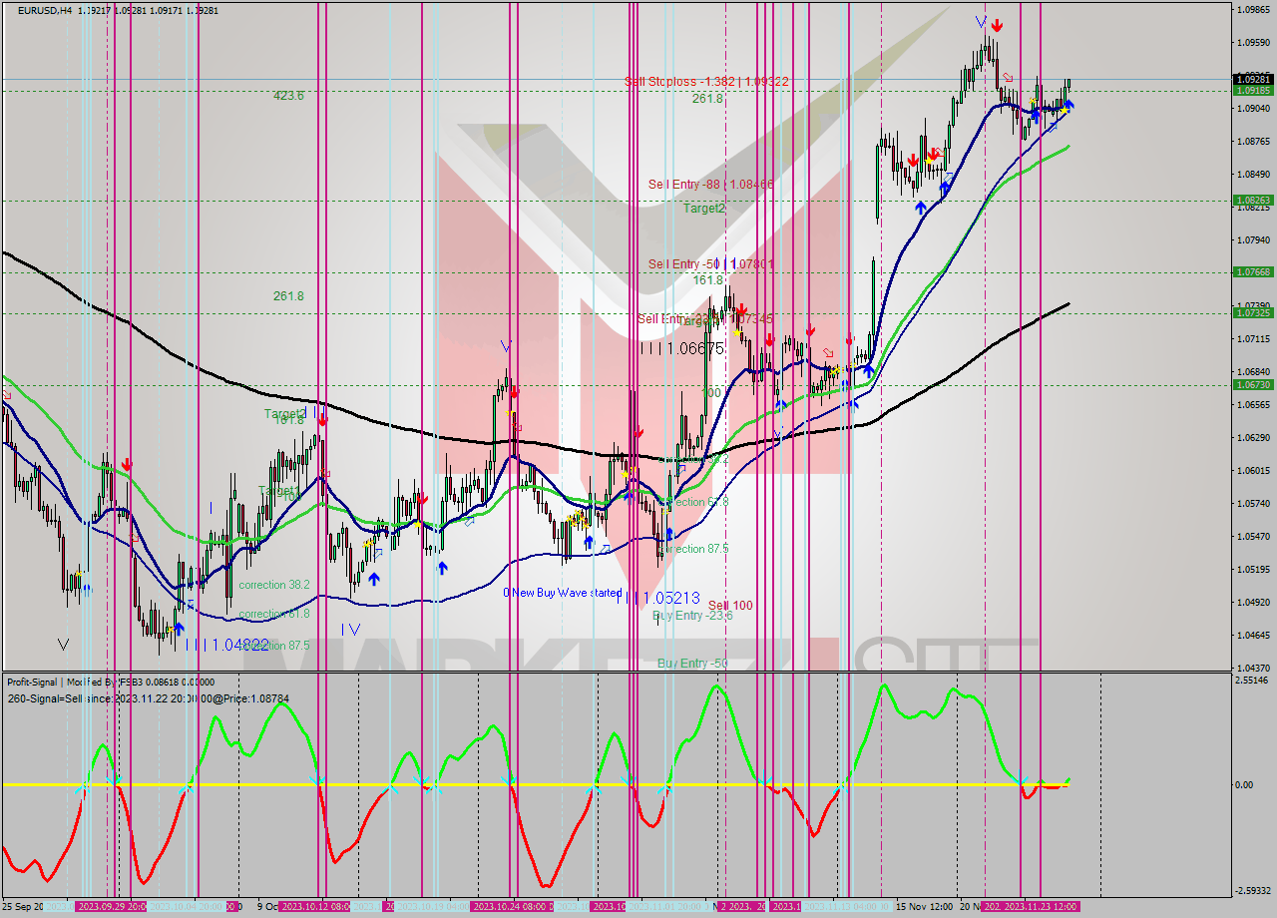Select the Sell Entry -50 | 1.07801 label
The image size is (1277, 918).
[711, 264]
